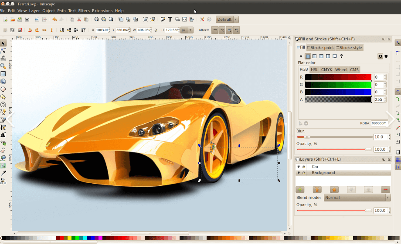Click Inkscape Preferences tools icon
Viewport: 401px width, 244px height.
pyautogui.click(x=202, y=20)
